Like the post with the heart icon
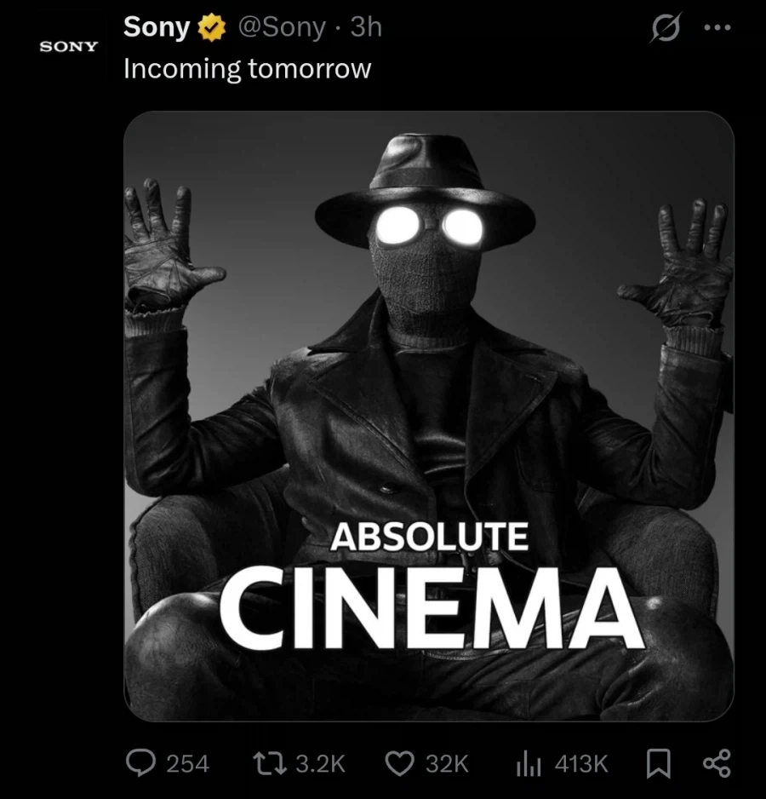Screen dimensions: 766x799 (x=400, y=764)
